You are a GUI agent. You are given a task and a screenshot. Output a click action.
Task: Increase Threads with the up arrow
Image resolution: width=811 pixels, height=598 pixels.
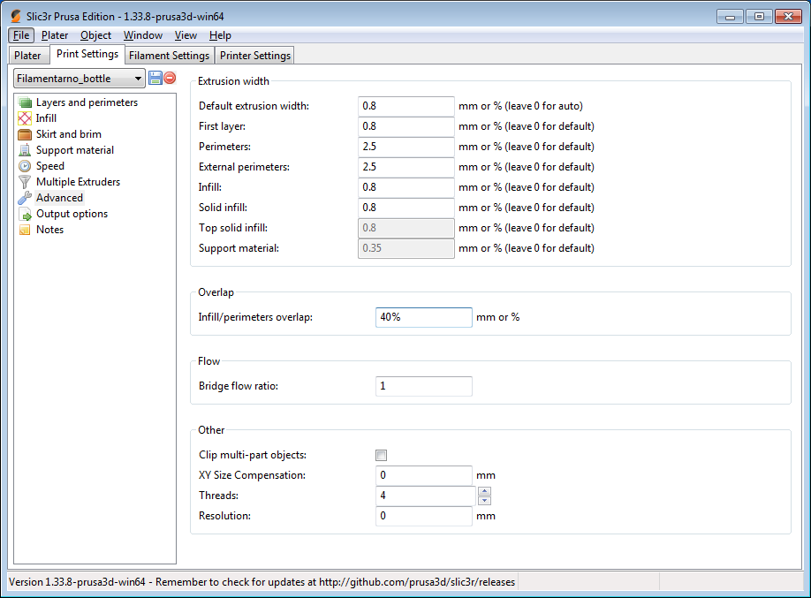(x=485, y=491)
